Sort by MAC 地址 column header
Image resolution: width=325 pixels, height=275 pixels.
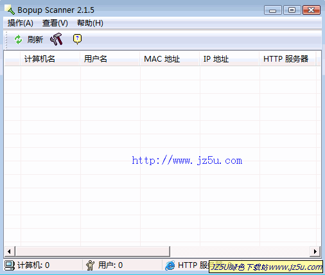(170, 58)
